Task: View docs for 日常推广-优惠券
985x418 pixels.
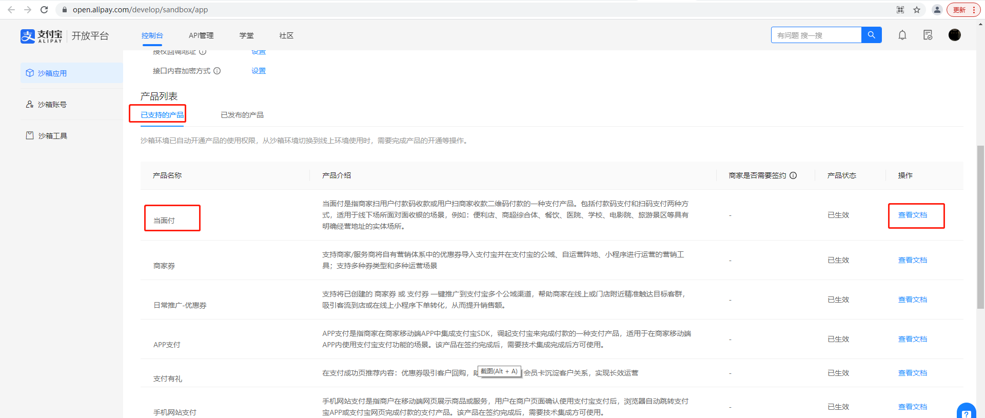Action: (x=913, y=300)
